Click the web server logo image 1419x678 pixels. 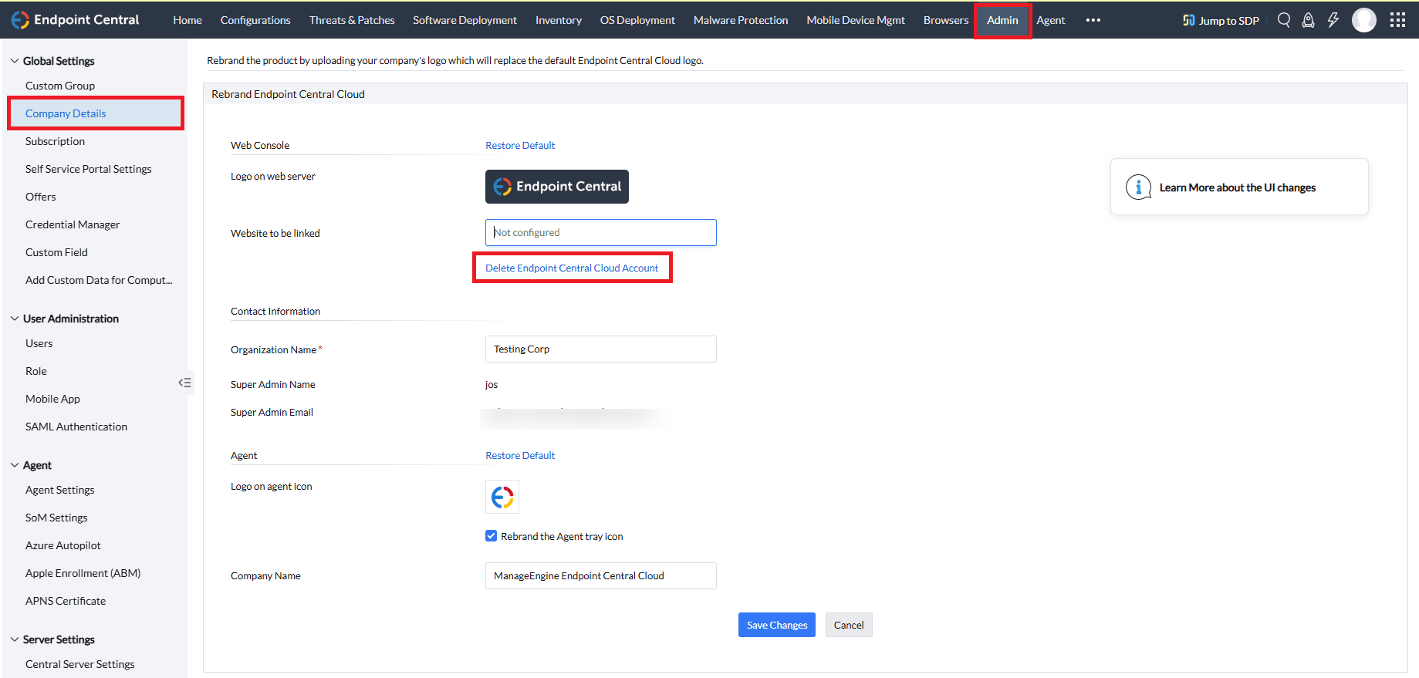(557, 187)
